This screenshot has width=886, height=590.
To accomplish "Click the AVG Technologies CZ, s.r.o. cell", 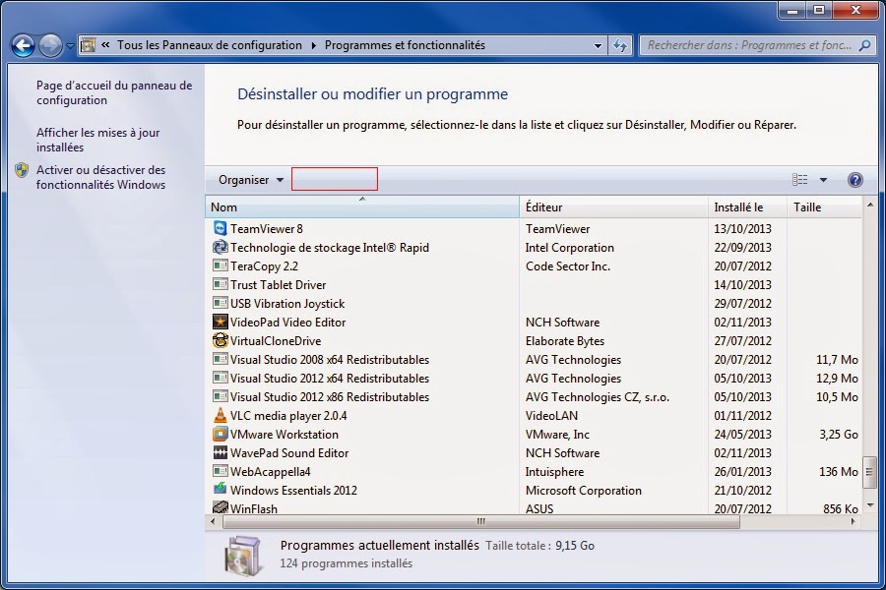I will (x=598, y=397).
